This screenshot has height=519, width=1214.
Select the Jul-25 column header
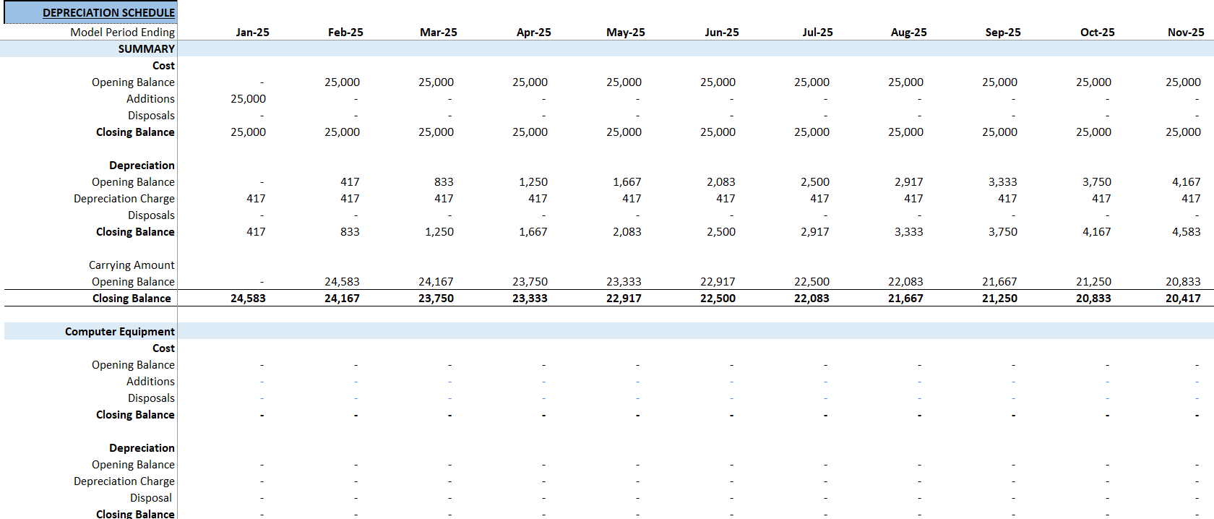[817, 33]
